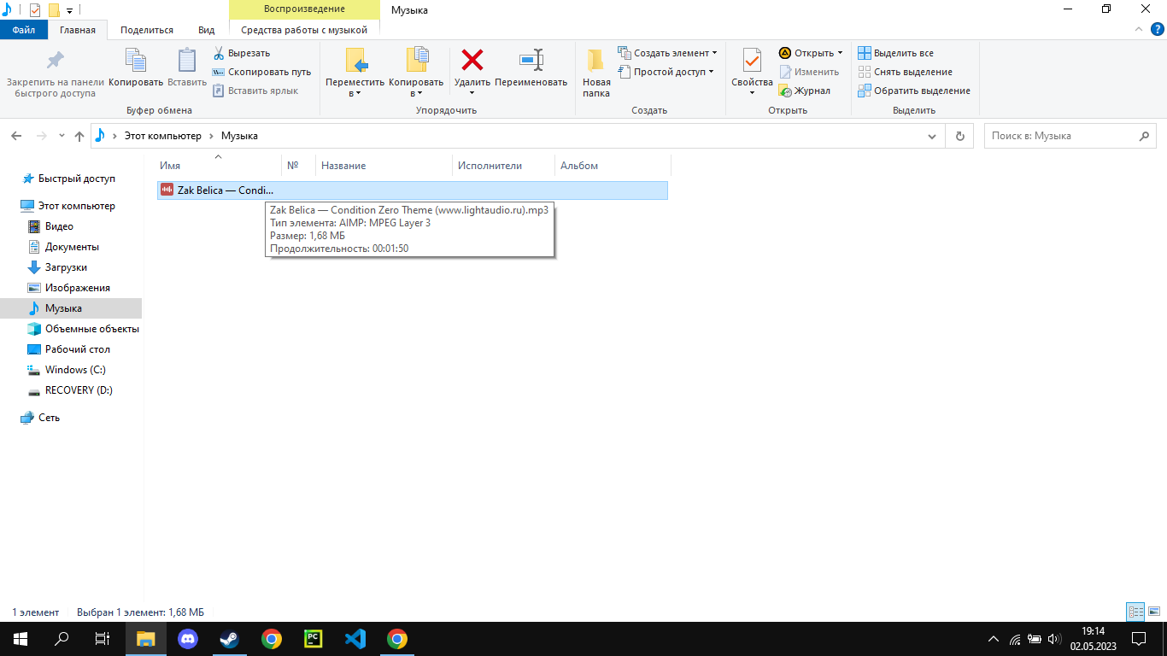1167x656 pixels.
Task: Select Музыка folder in sidebar
Action: pos(71,308)
